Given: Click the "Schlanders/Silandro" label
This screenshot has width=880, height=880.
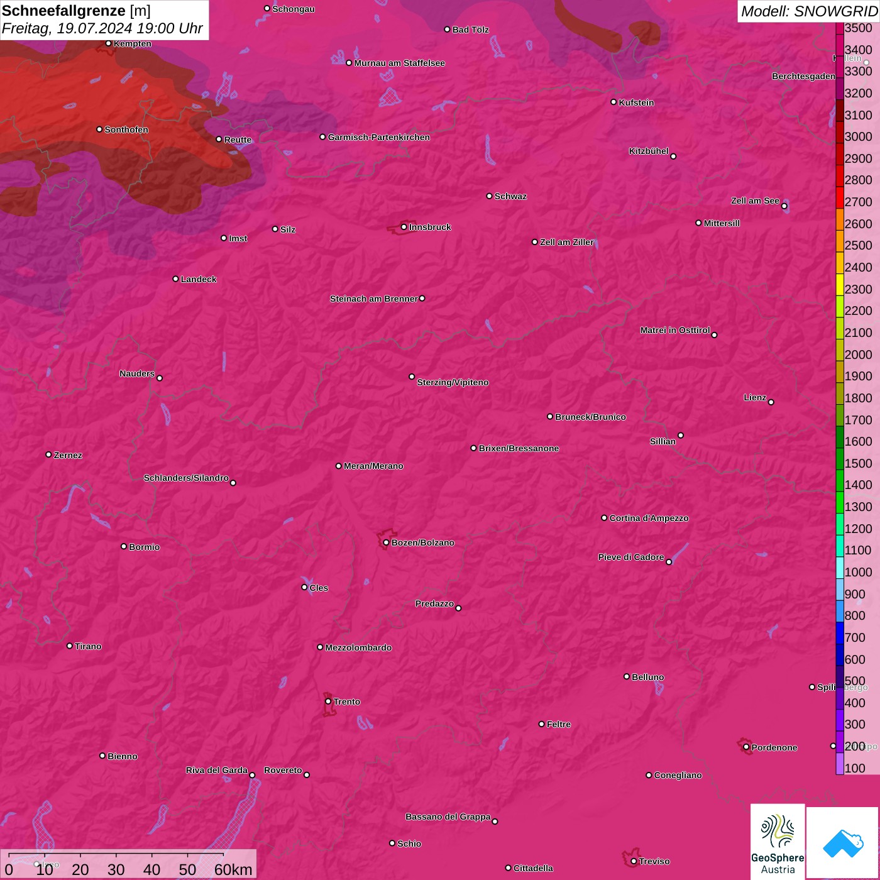Looking at the screenshot, I should point(186,478).
